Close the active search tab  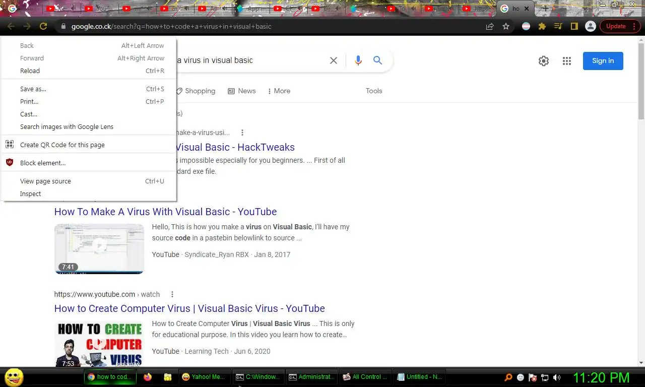coord(527,9)
